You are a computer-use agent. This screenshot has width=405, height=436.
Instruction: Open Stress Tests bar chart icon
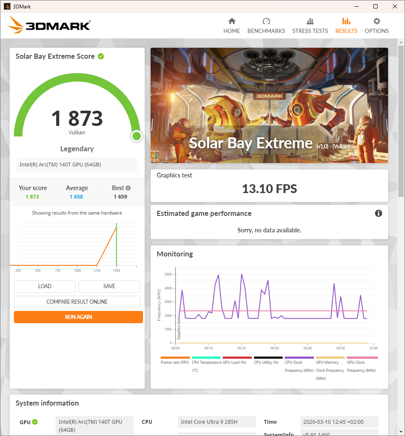(x=310, y=22)
